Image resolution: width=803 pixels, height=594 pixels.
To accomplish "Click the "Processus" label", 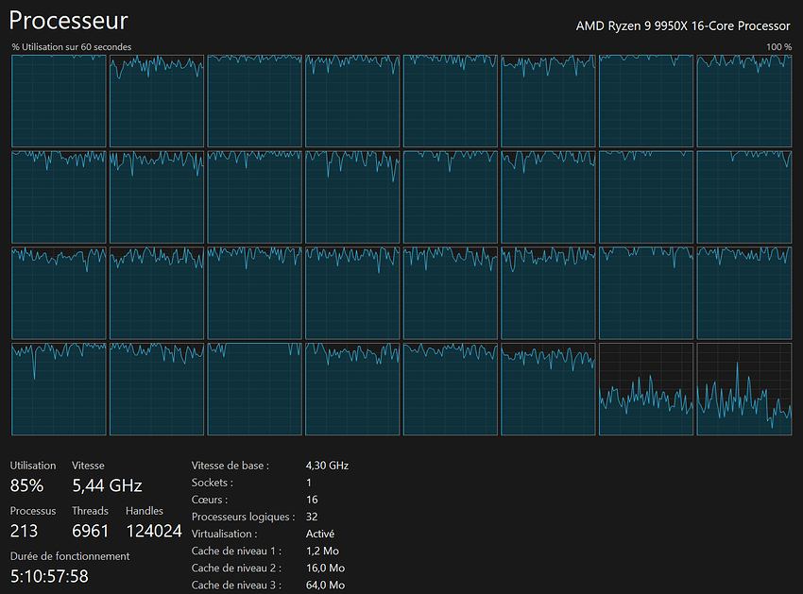I will coord(33,511).
